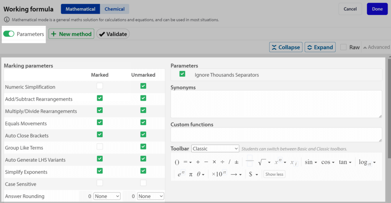Image resolution: width=391 pixels, height=203 pixels.
Task: Insert subscript x sub i
Action: point(294,163)
